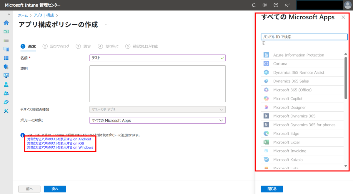Select 'Microsoft Dynamics 365' text in list
The height and width of the screenshot is (194, 353).
click(294, 116)
